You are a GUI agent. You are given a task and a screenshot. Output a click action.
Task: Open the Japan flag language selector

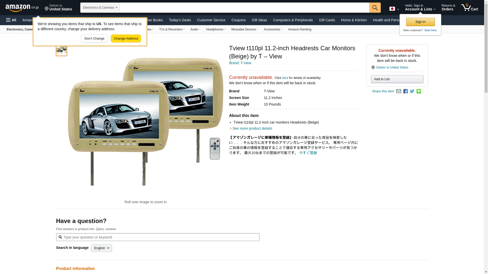tap(394, 9)
